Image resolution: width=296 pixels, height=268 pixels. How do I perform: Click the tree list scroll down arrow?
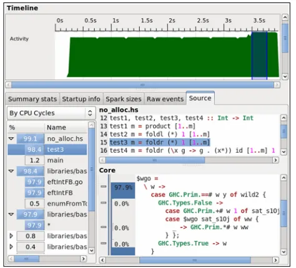click(x=91, y=250)
